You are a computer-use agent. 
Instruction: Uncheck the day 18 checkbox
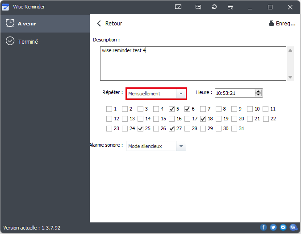pyautogui.click(x=203, y=119)
